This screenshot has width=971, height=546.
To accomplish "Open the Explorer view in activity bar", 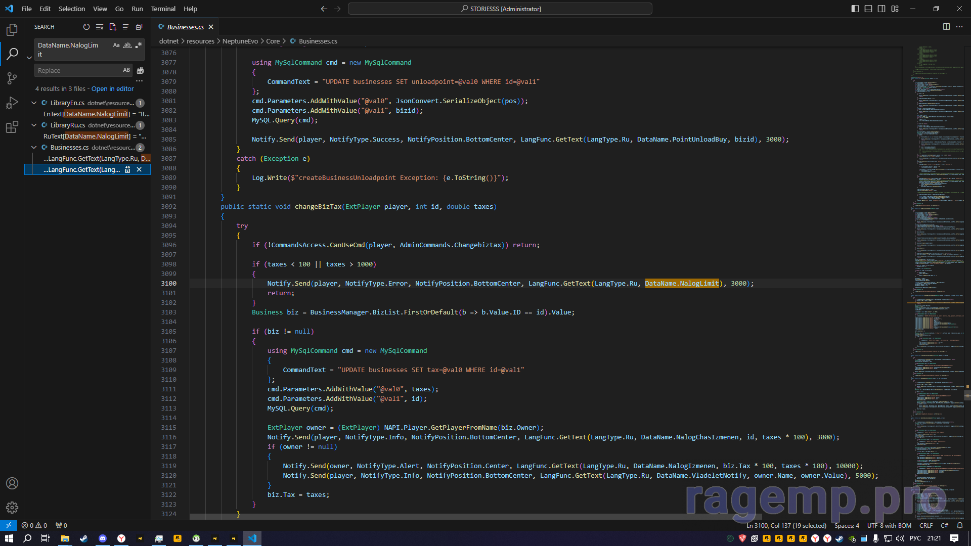I will pyautogui.click(x=12, y=30).
